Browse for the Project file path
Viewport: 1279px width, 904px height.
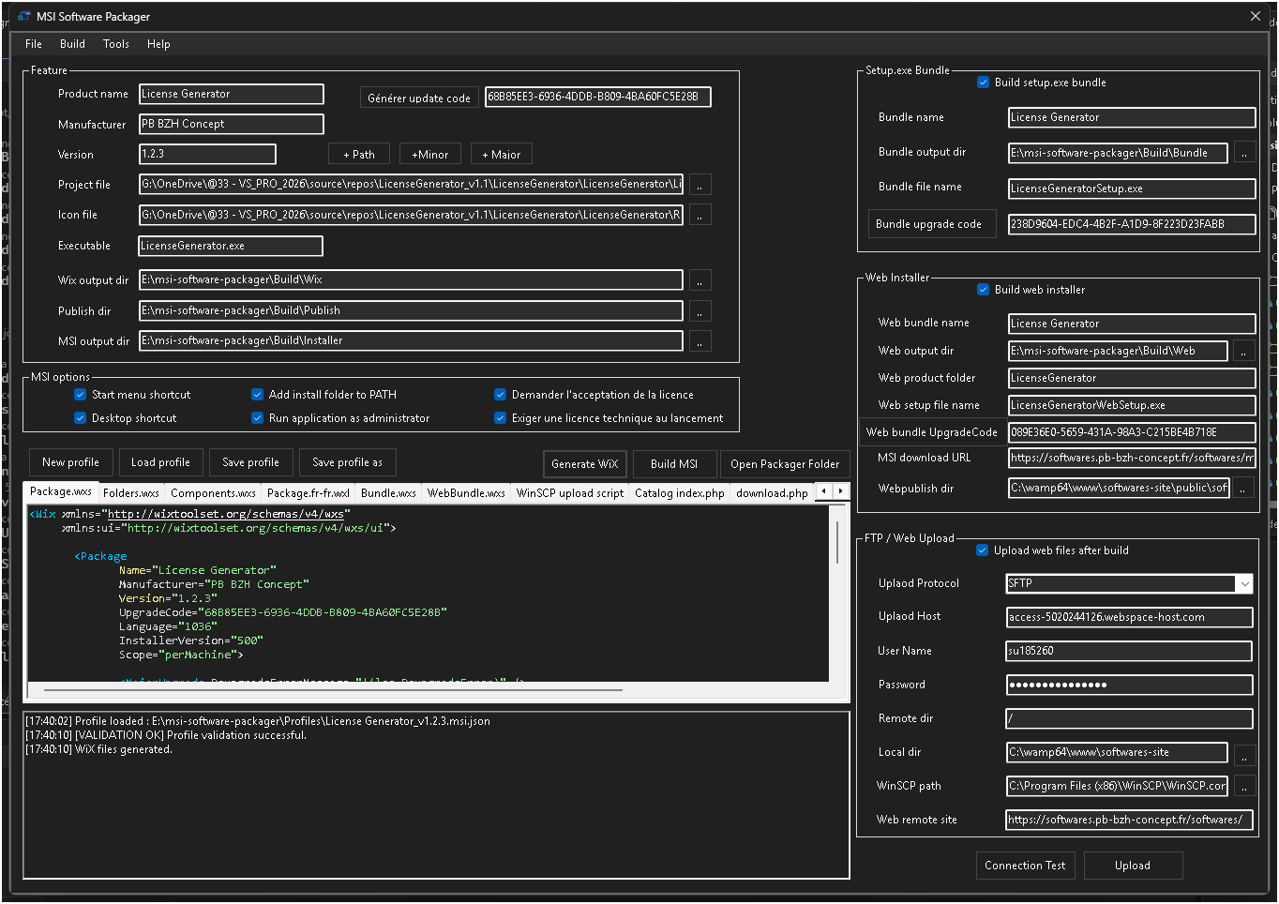[x=700, y=185]
